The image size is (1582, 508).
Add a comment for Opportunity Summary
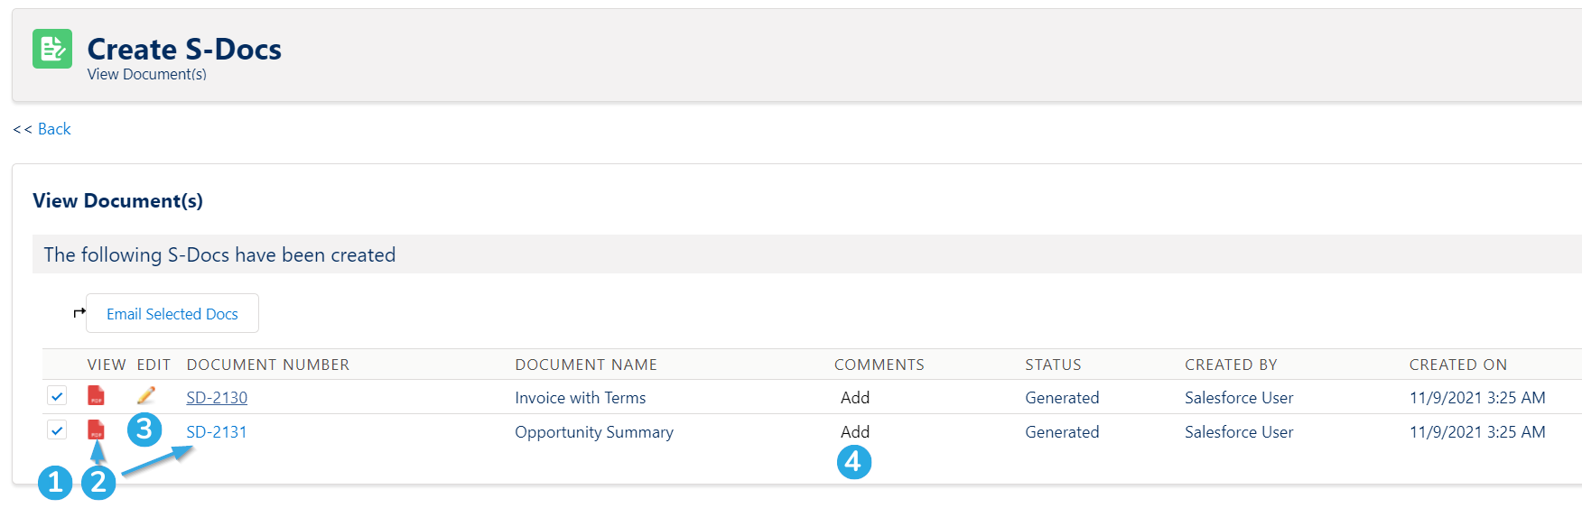pyautogui.click(x=855, y=432)
